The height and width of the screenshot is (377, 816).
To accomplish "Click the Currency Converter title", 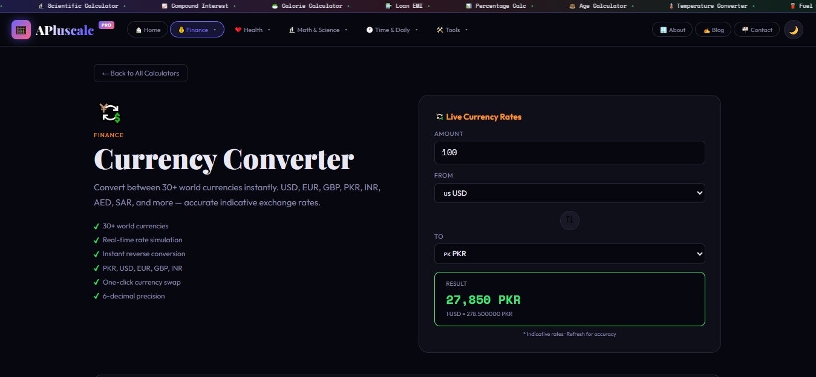I will tap(224, 159).
